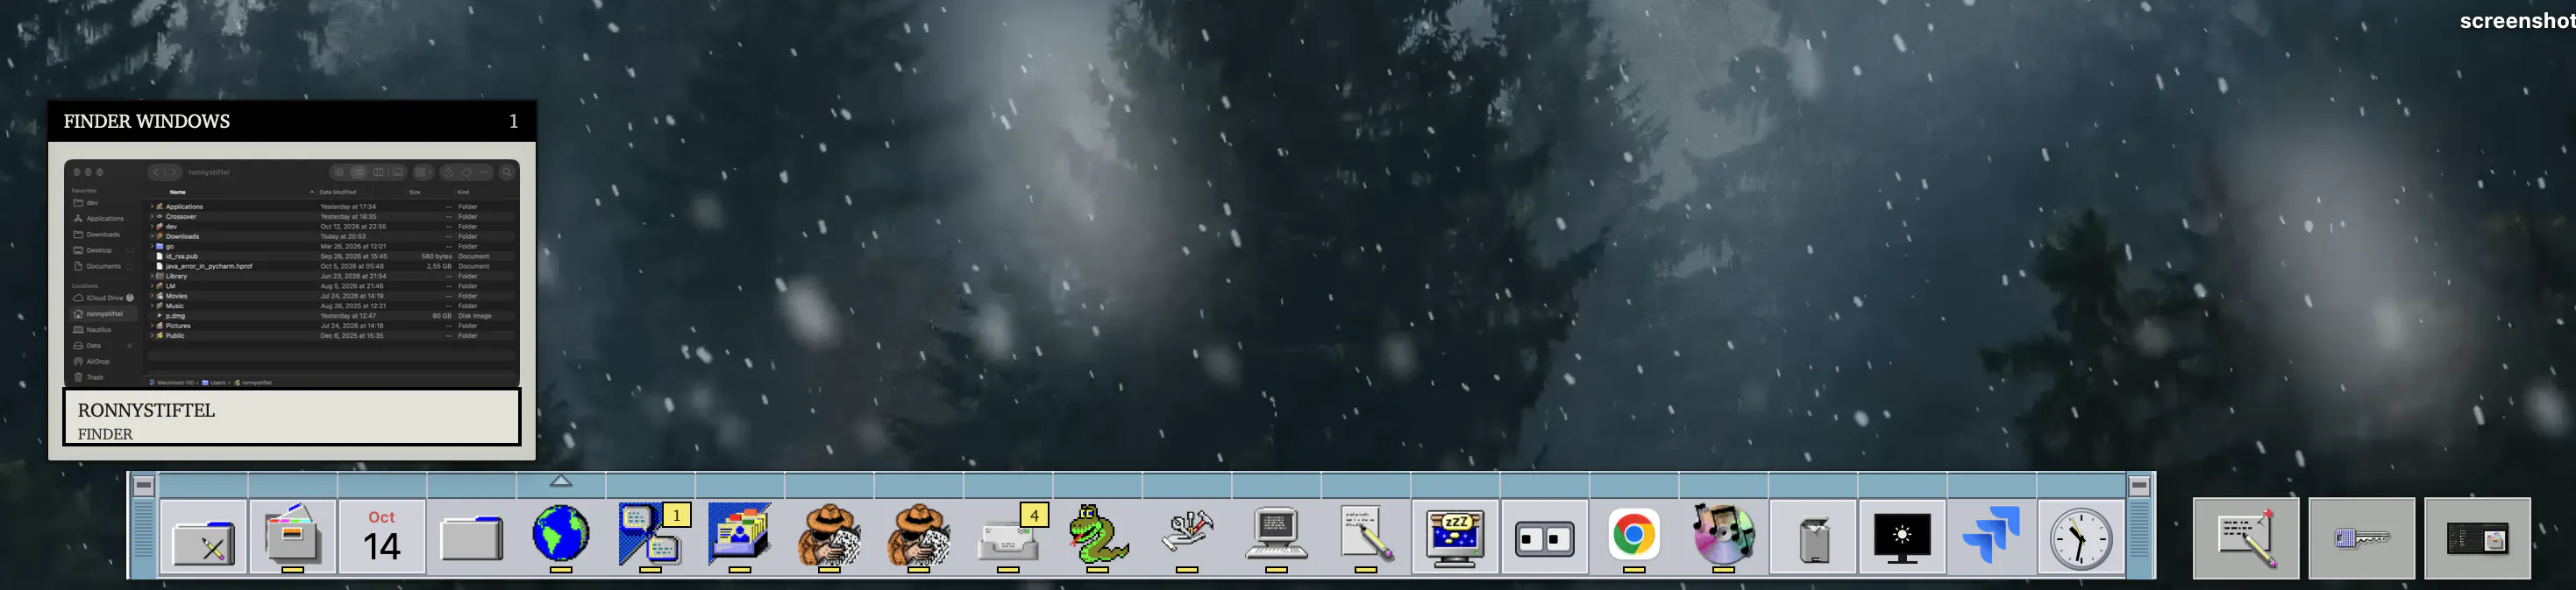Click the key icon button
Viewport: 2576px width, 590px height.
[2362, 538]
